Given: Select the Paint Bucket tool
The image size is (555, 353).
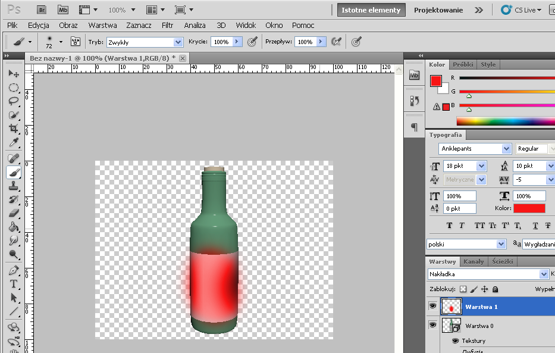Looking at the screenshot, I should tap(14, 227).
